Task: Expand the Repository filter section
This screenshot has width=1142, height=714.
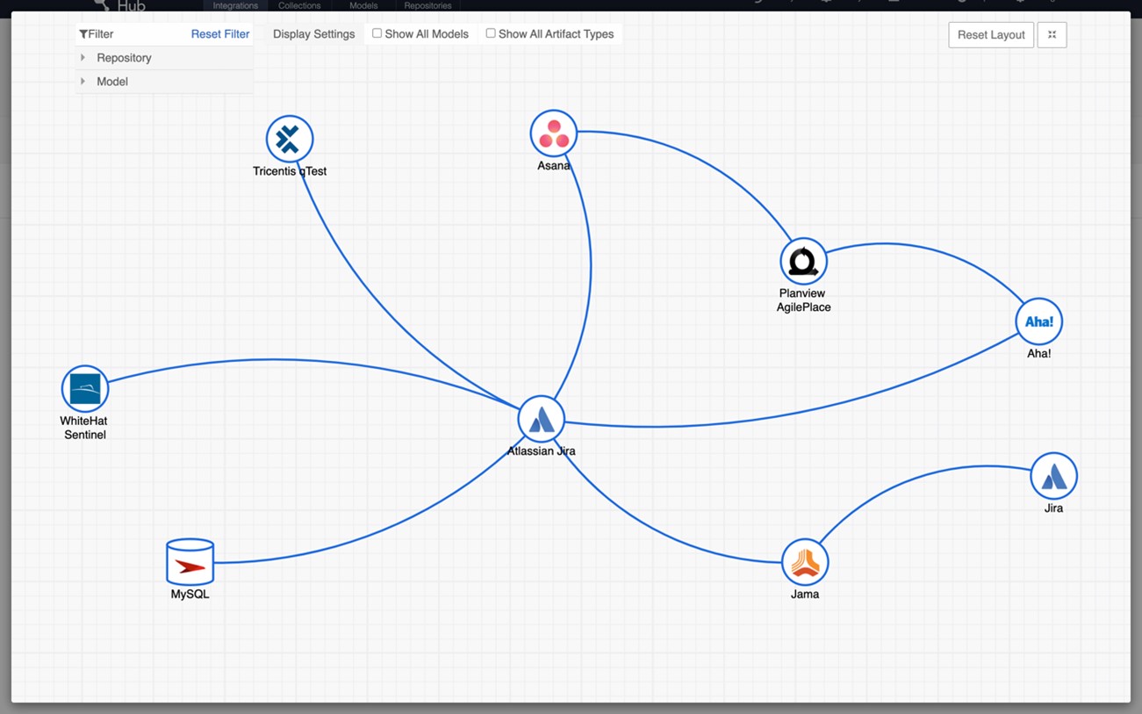Action: (83, 58)
